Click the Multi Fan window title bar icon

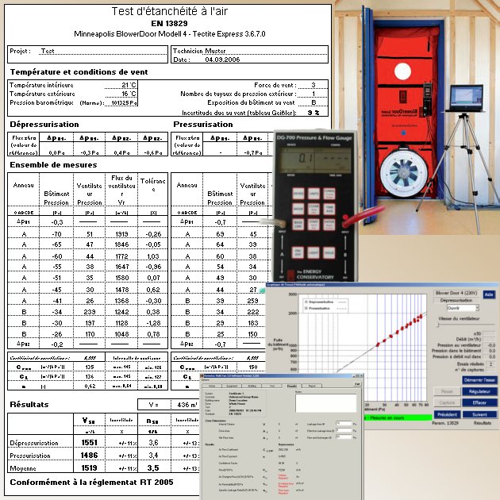202,375
